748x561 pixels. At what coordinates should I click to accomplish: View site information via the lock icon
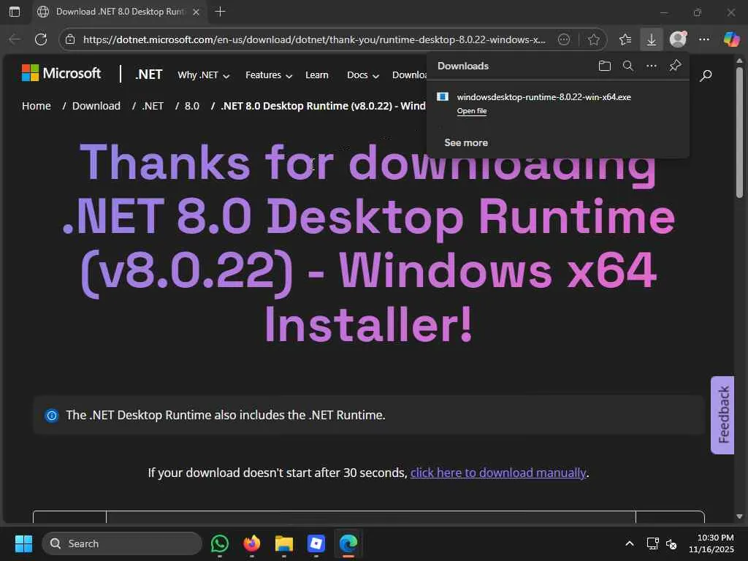(x=70, y=39)
